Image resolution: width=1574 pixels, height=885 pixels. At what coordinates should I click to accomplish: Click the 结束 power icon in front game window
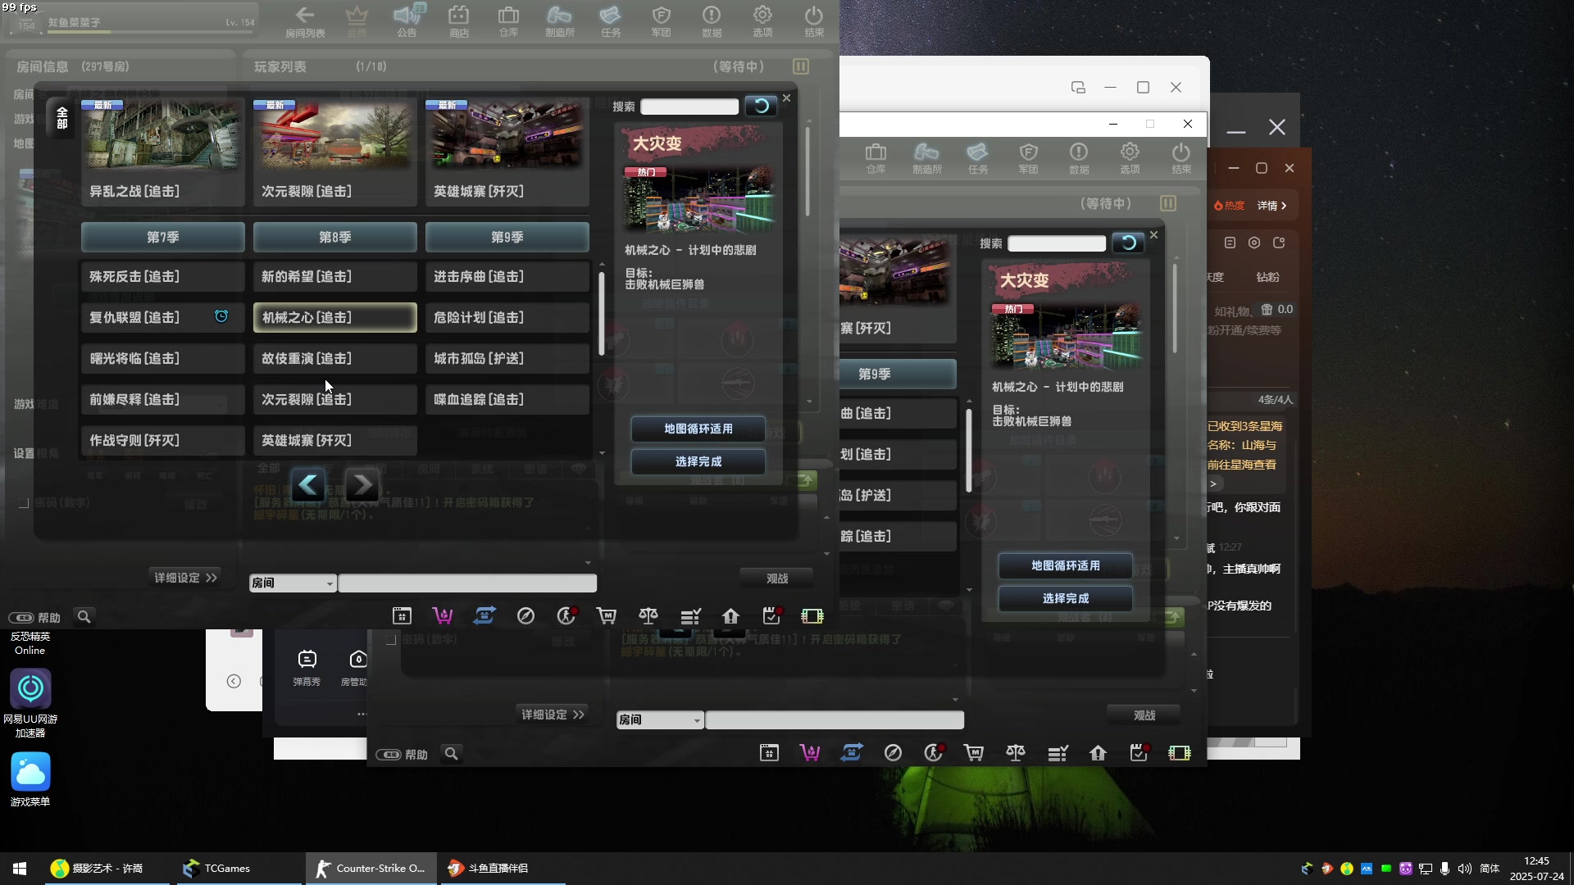(x=813, y=21)
